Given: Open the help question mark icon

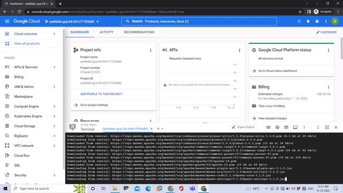Looking at the screenshot, I should tap(317, 21).
